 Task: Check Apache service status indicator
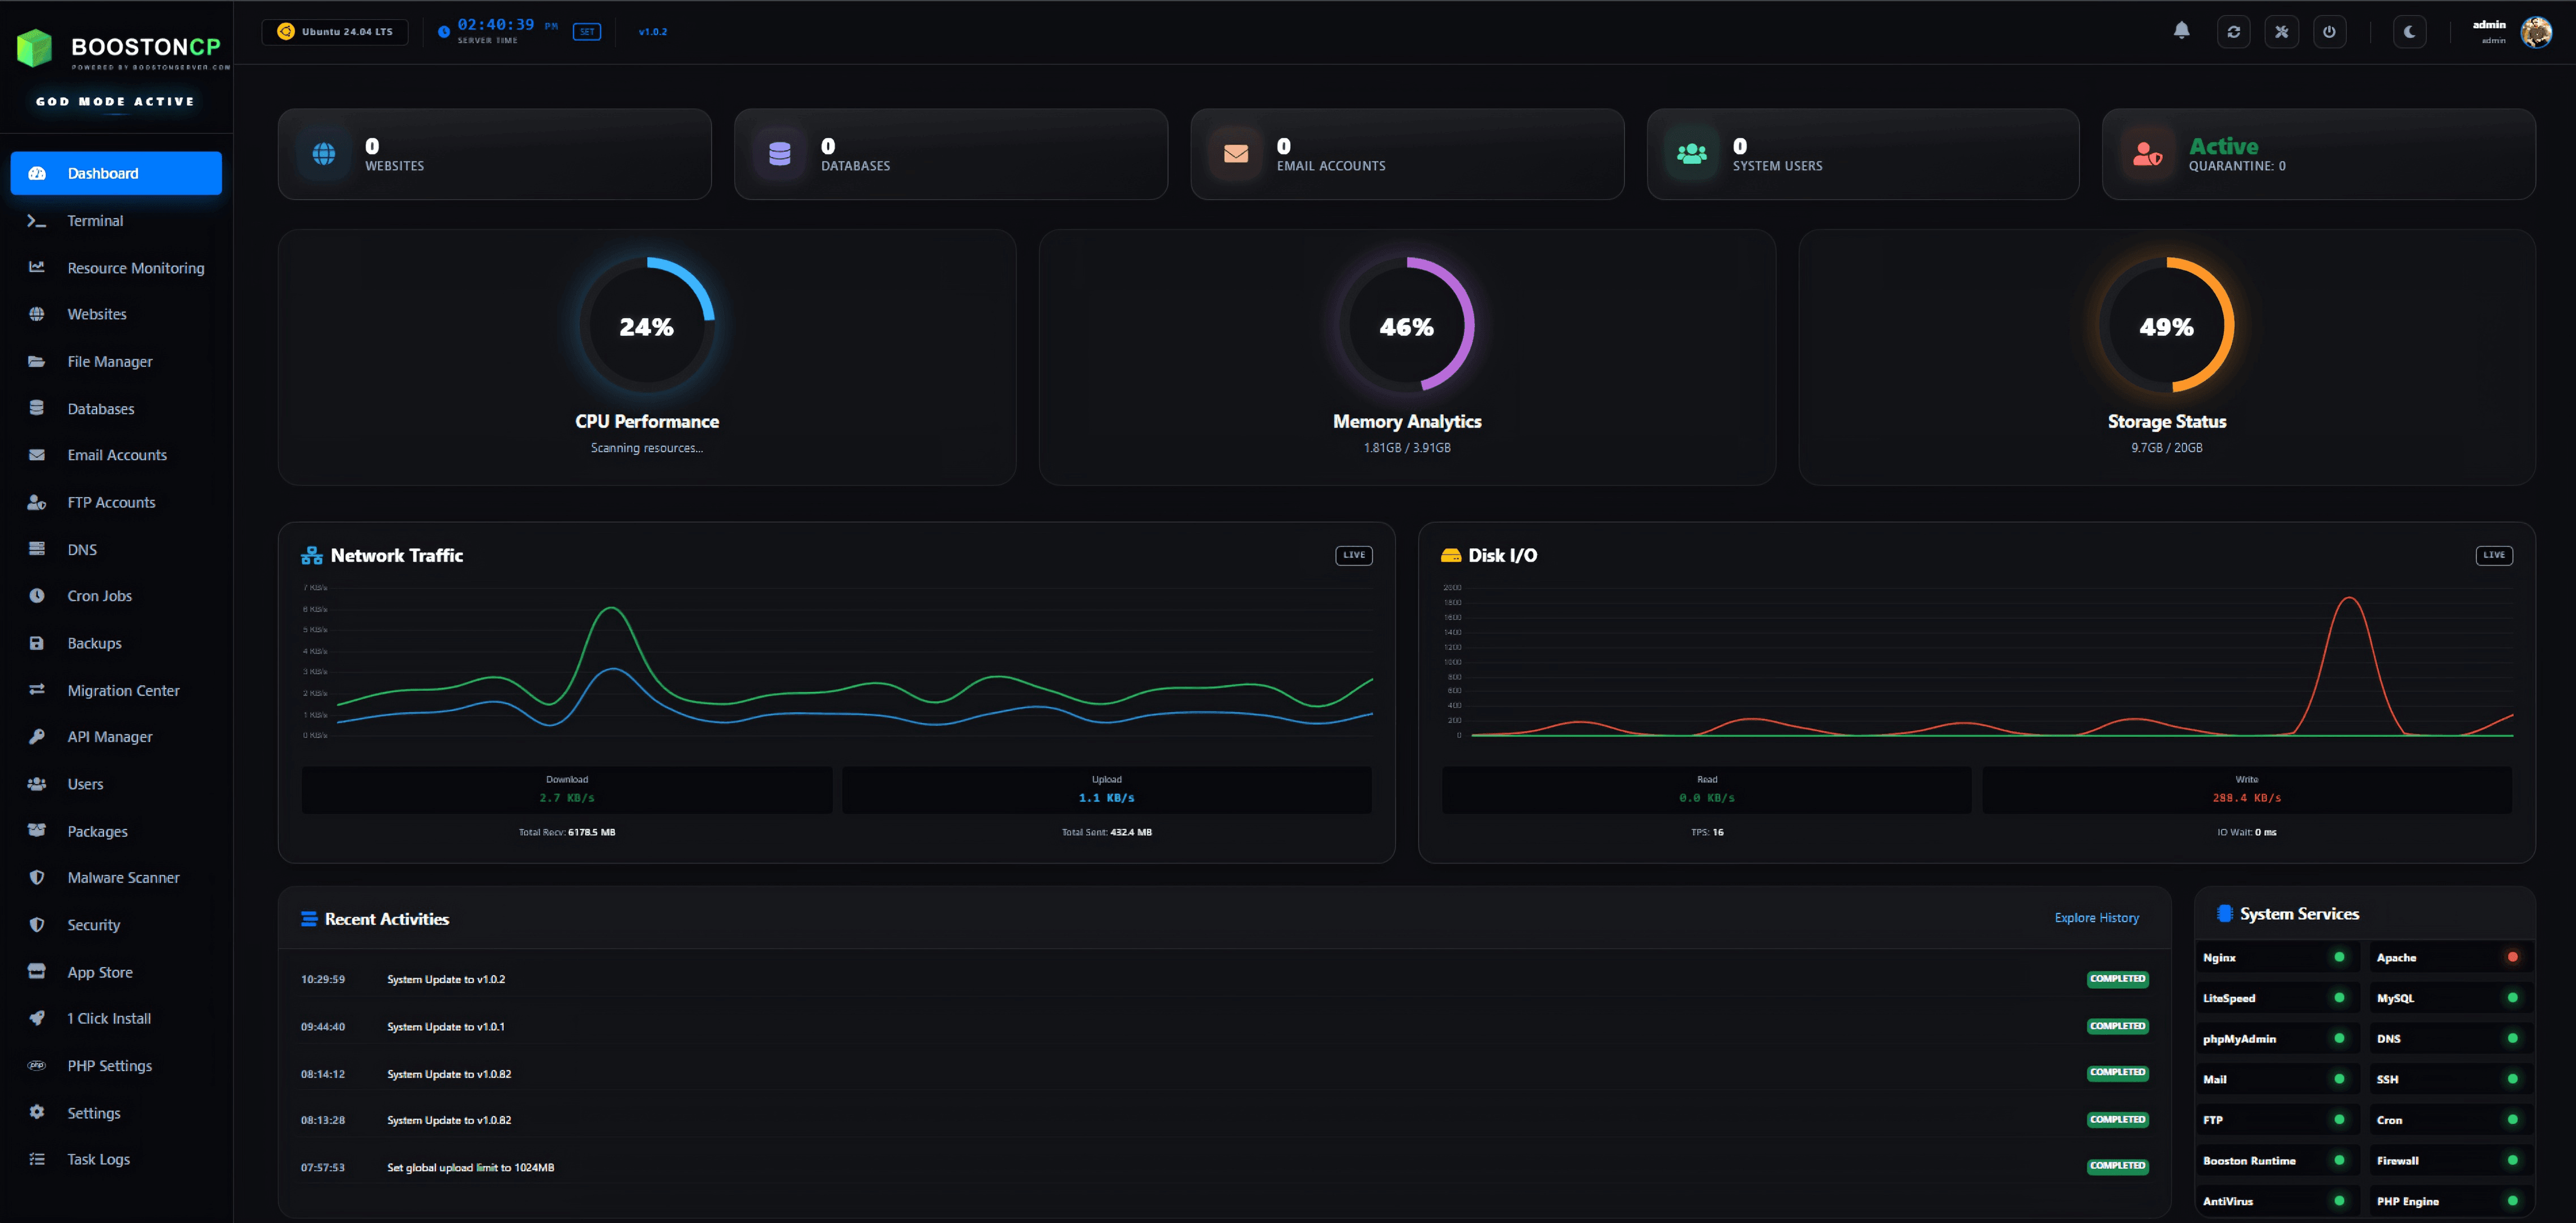click(x=2512, y=957)
